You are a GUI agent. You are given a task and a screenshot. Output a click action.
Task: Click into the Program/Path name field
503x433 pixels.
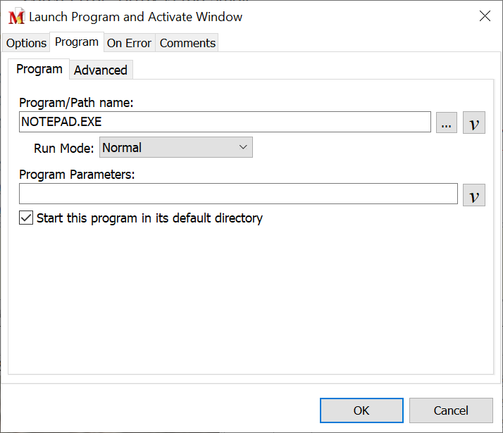click(225, 122)
